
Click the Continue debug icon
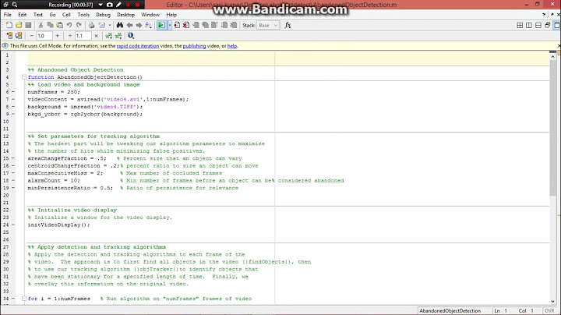pos(224,25)
